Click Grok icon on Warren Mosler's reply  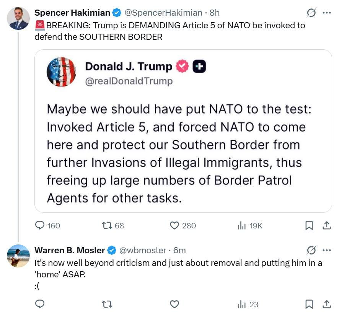311,250
